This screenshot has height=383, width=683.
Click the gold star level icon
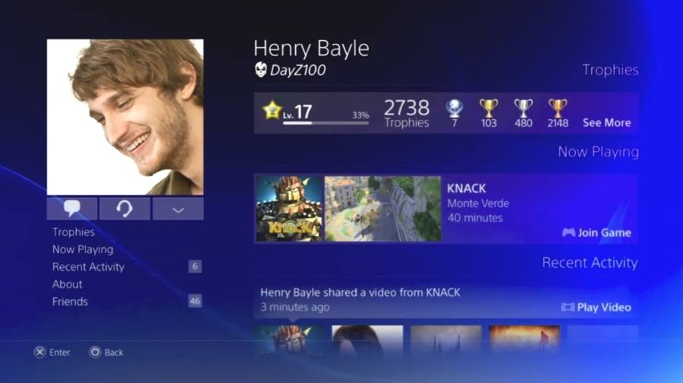pos(272,111)
